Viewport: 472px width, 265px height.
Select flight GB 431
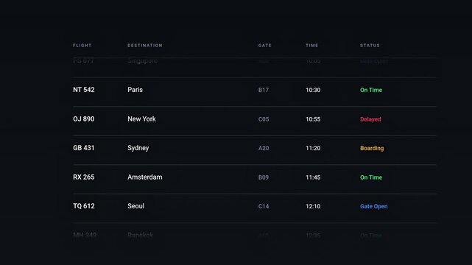point(84,148)
